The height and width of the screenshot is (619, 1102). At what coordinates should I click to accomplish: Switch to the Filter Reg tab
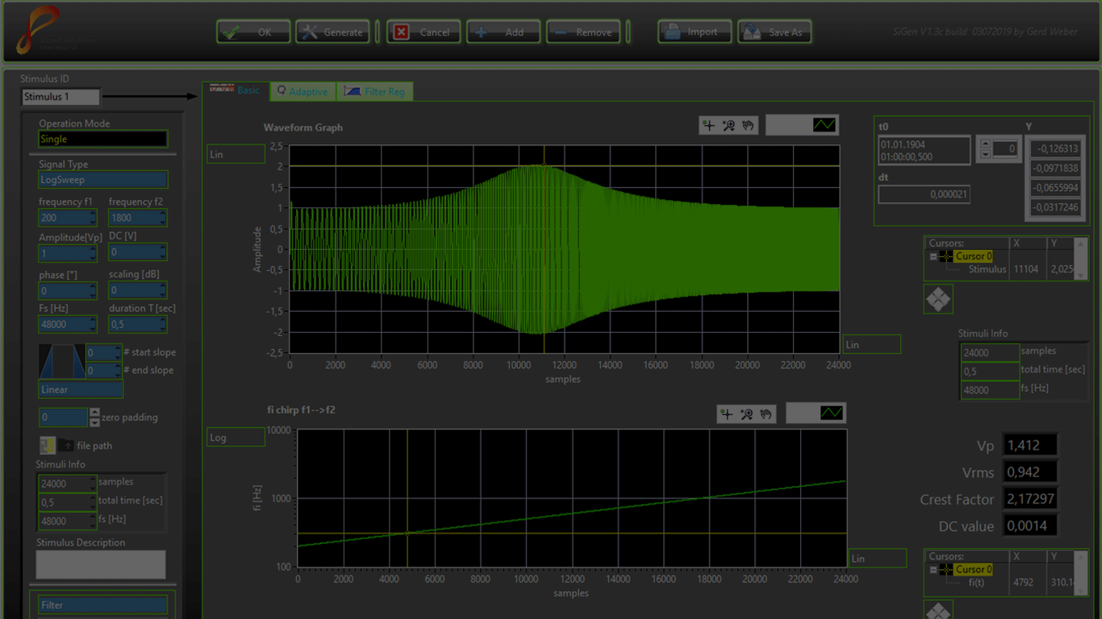pyautogui.click(x=374, y=91)
